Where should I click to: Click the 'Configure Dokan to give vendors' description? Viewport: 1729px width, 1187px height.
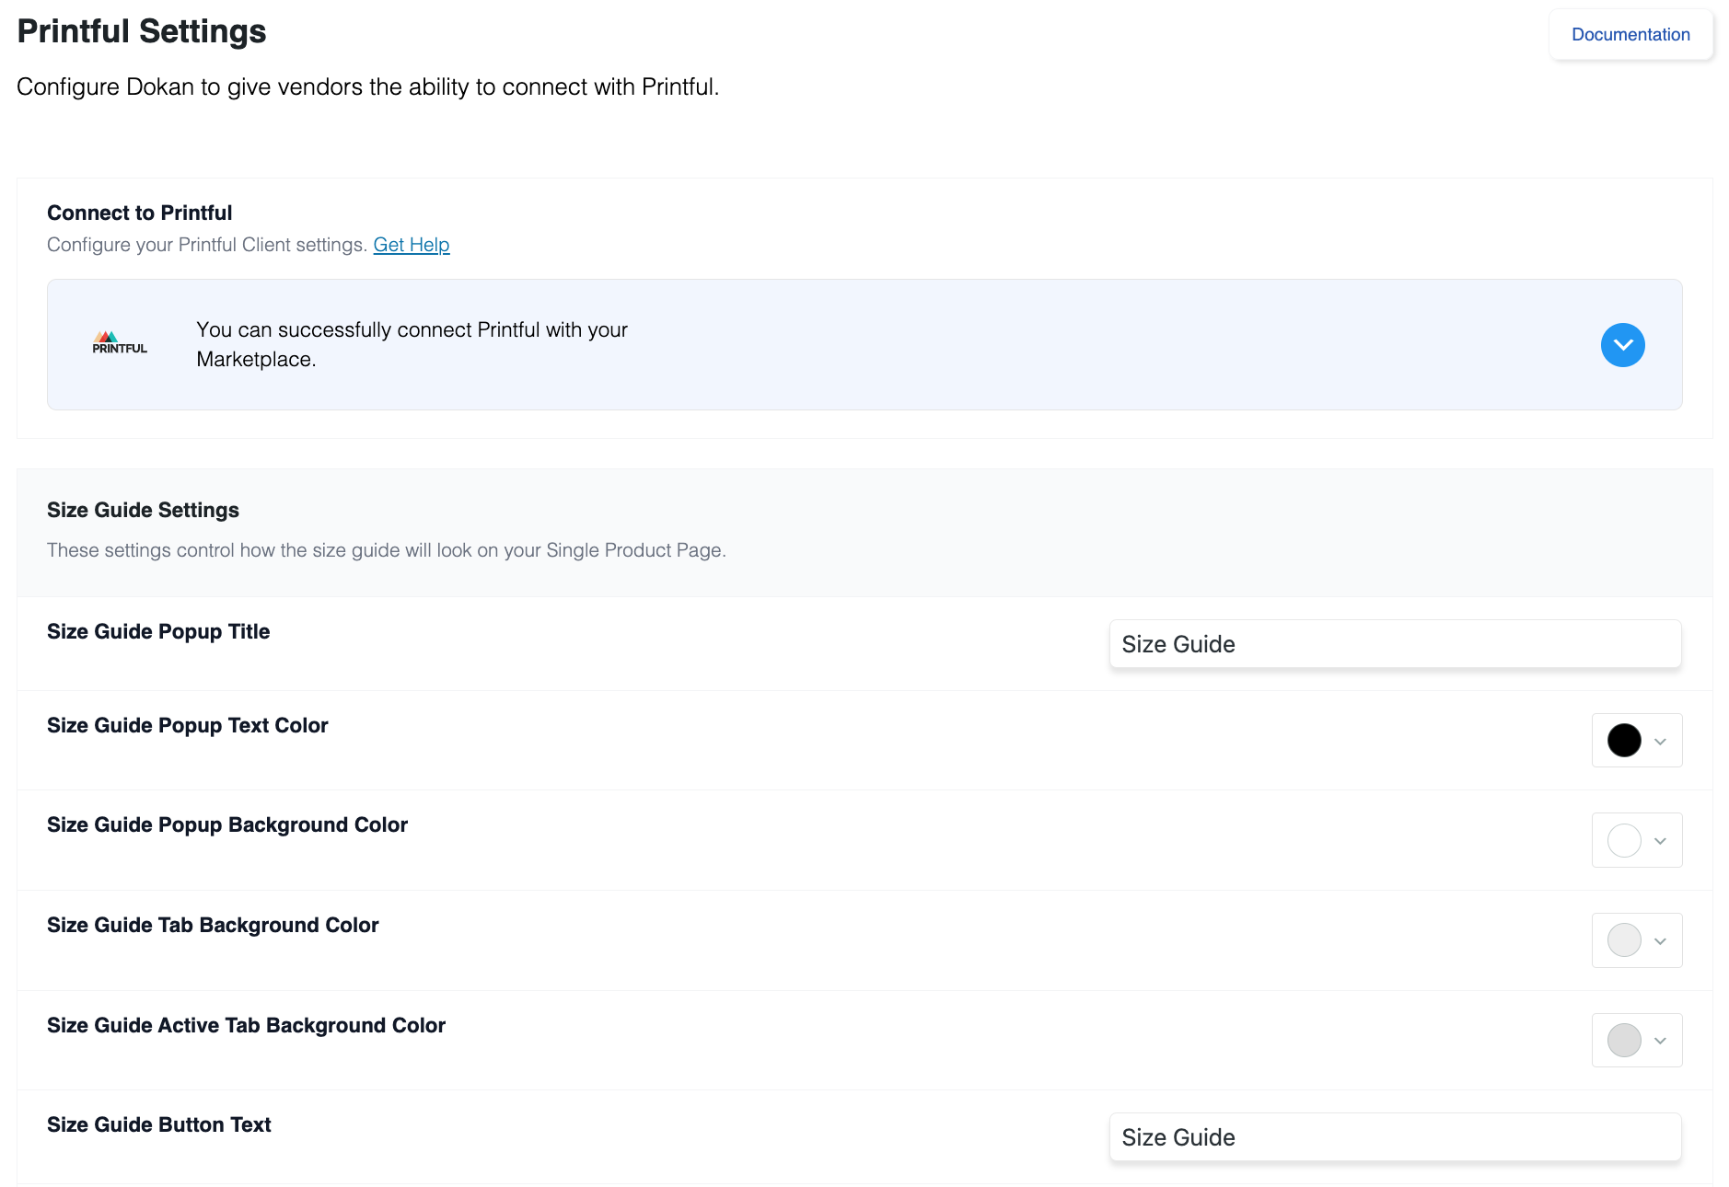[368, 86]
